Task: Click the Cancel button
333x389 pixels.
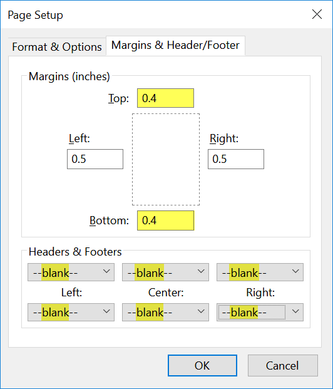Action: pos(283,365)
